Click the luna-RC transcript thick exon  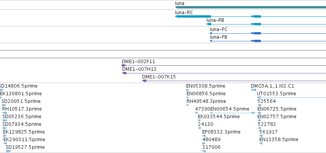(193, 16)
